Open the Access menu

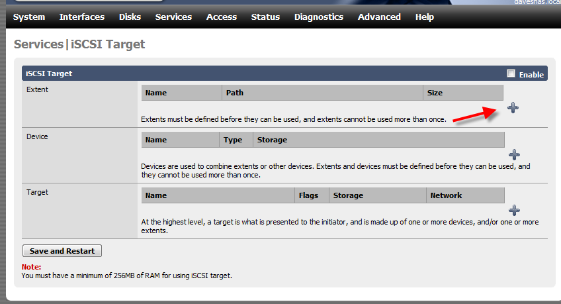[222, 17]
